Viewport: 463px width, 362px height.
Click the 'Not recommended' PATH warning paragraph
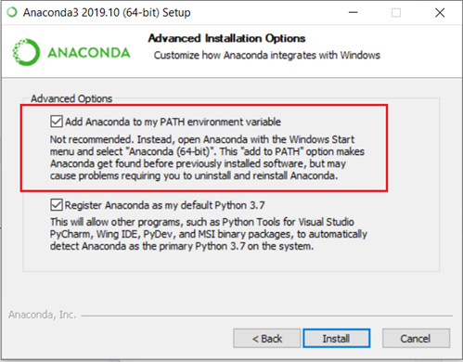(x=207, y=158)
